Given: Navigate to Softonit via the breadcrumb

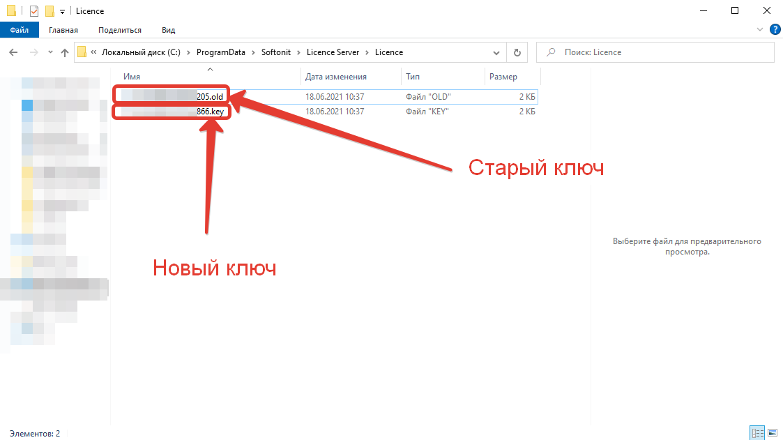Looking at the screenshot, I should click(276, 52).
